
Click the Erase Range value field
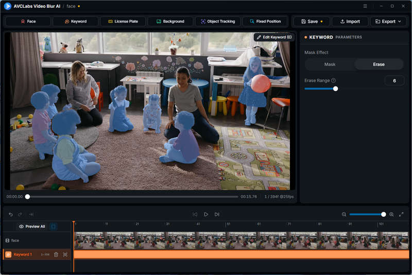pyautogui.click(x=394, y=81)
